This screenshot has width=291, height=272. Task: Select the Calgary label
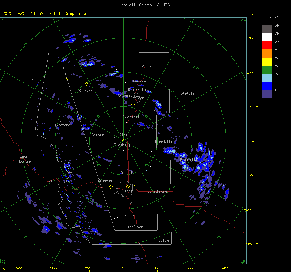coord(126,190)
